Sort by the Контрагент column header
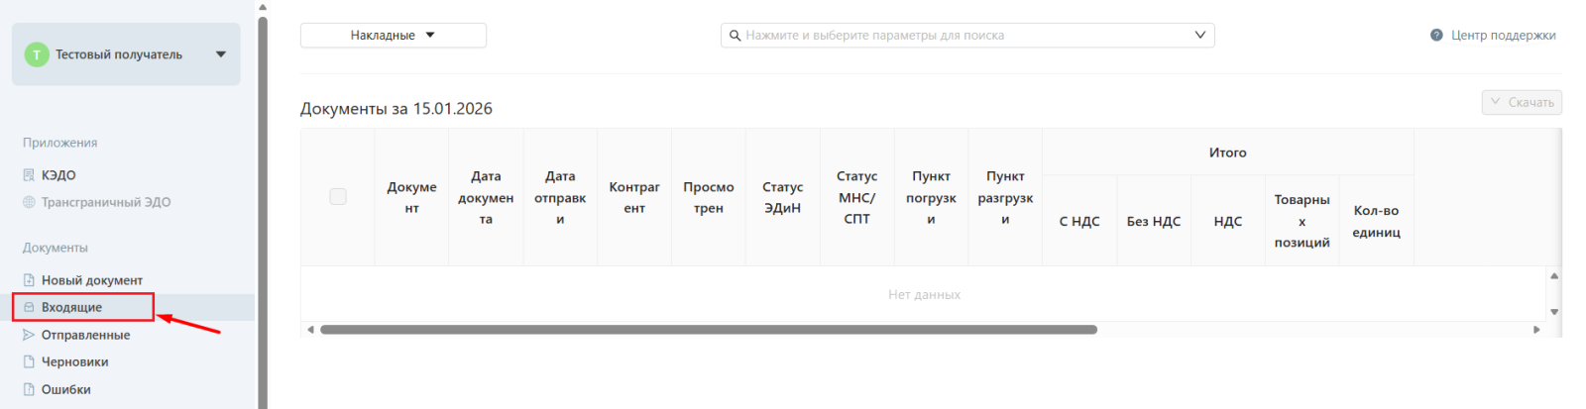This screenshot has width=1586, height=409. click(634, 197)
